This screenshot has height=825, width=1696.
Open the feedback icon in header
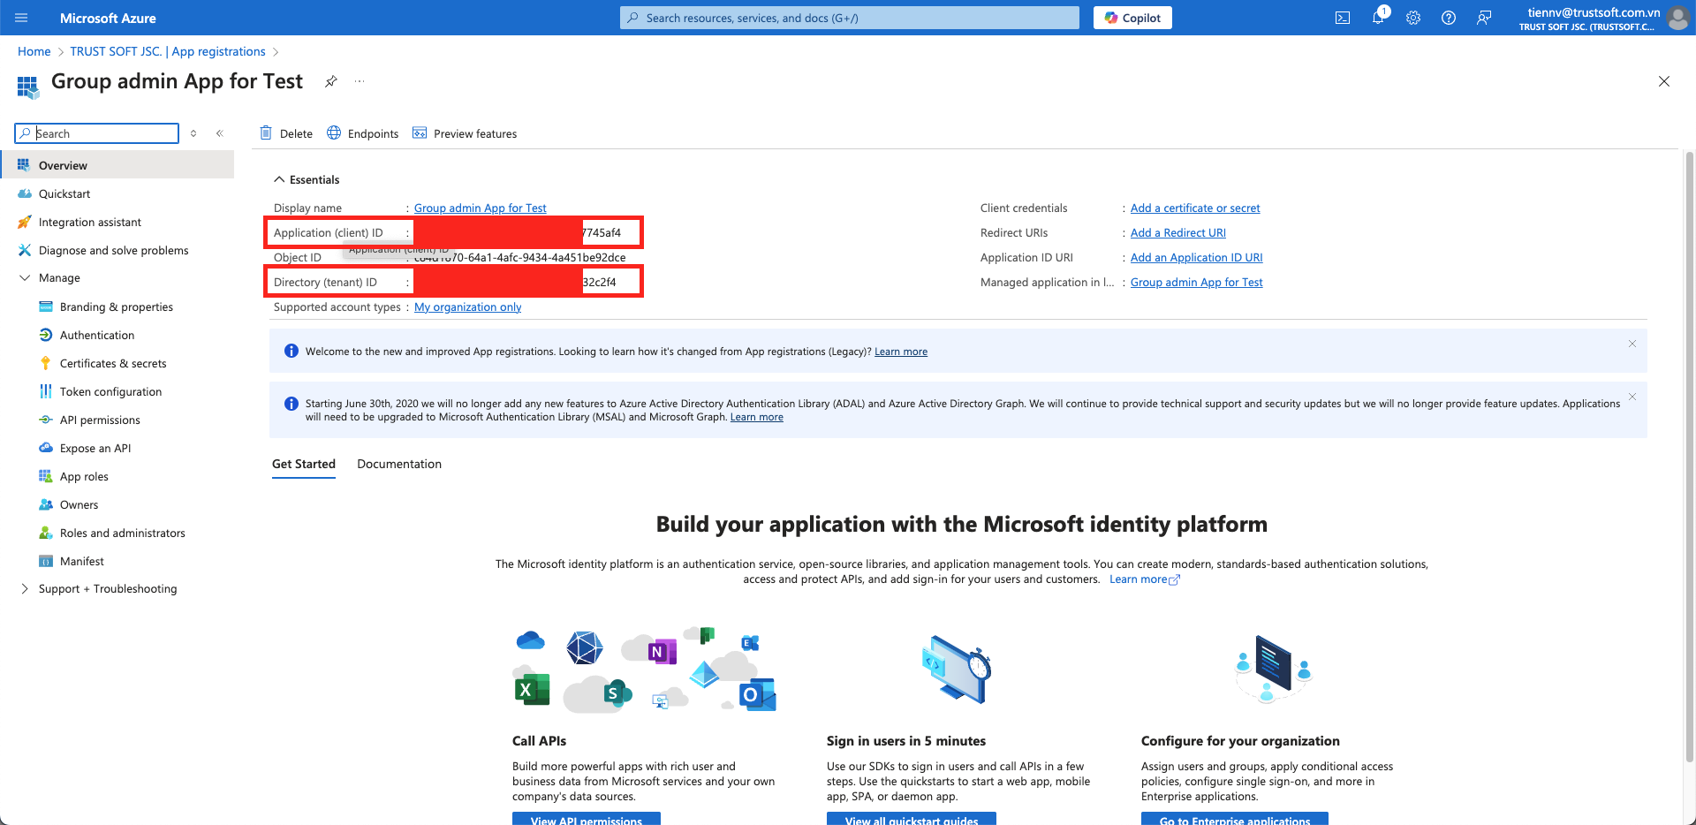(x=1484, y=18)
